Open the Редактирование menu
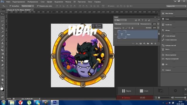The height and width of the screenshot is (105, 187). tap(19, 2)
